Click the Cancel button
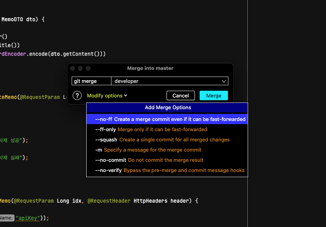The image size is (326, 227). click(x=180, y=95)
